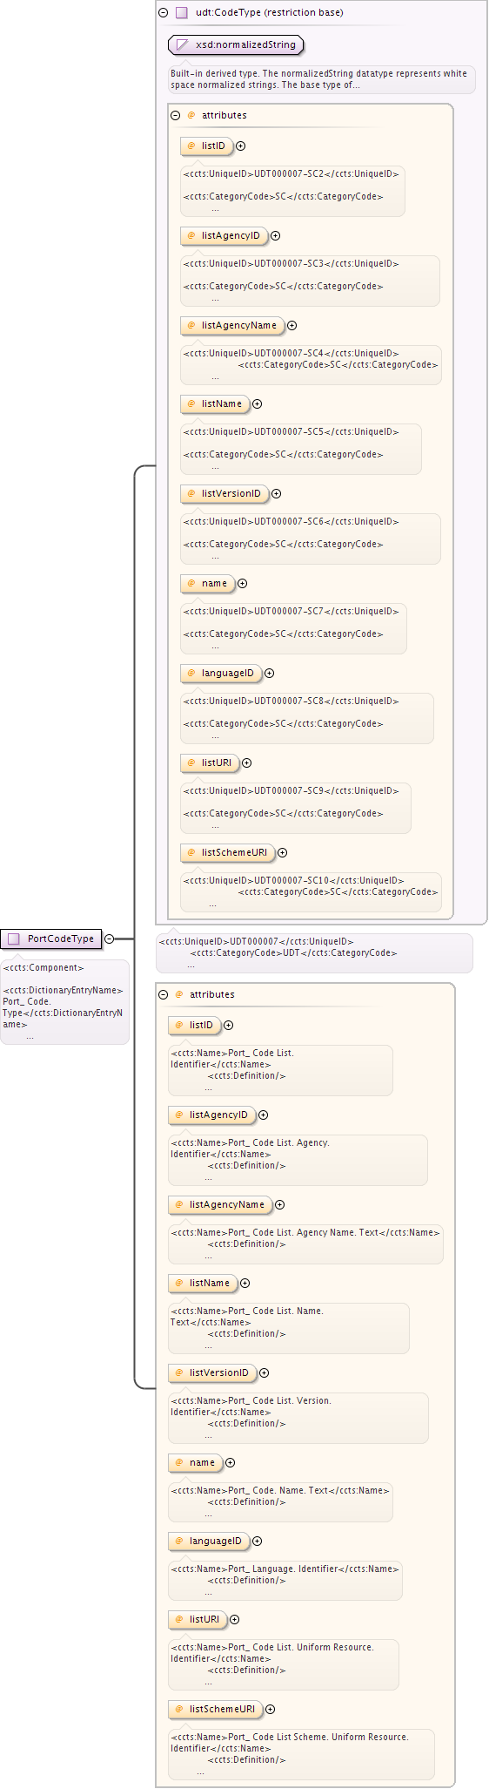Select the lower listName attribute
Screen dimensions: 489x1789
tap(203, 1284)
